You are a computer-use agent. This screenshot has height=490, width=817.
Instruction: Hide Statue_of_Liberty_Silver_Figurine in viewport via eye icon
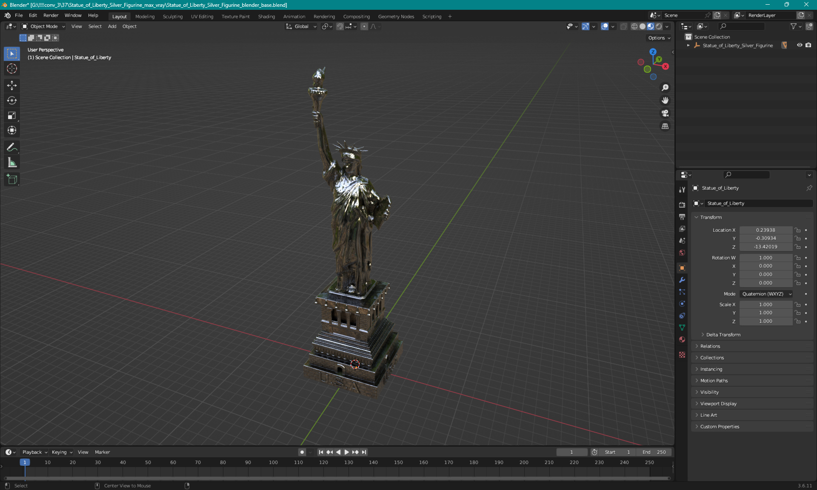tap(800, 45)
